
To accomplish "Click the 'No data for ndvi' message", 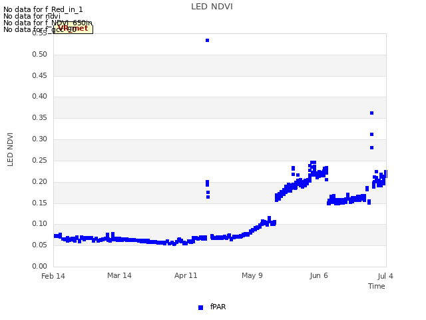I will (32, 16).
